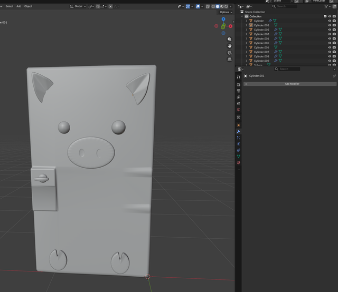
Task: Pin the properties editor context
Action: click(334, 76)
